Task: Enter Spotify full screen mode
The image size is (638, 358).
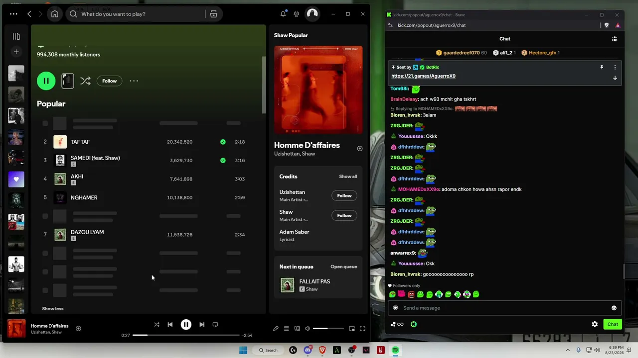Action: [362, 329]
